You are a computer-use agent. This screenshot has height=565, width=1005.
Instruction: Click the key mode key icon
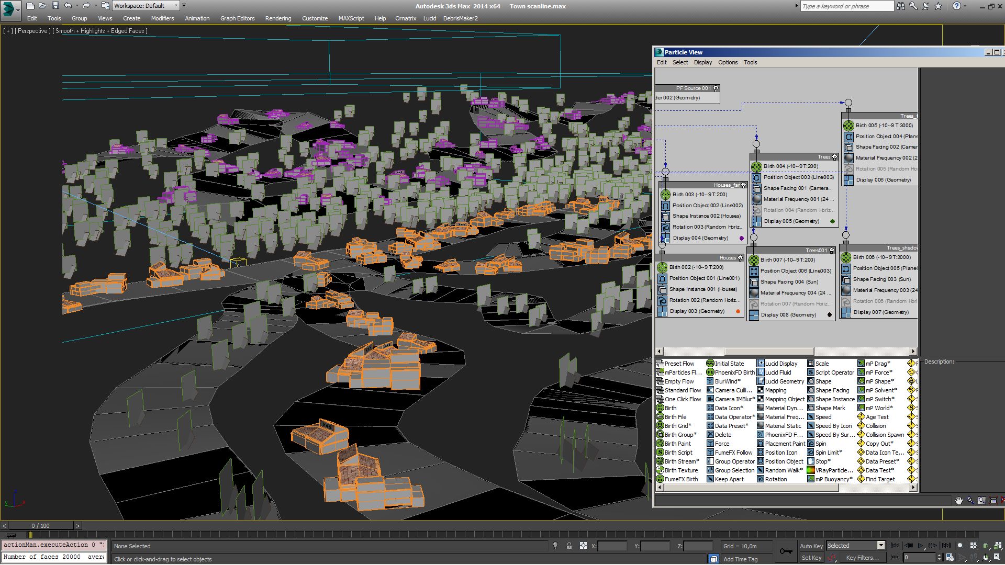786,551
